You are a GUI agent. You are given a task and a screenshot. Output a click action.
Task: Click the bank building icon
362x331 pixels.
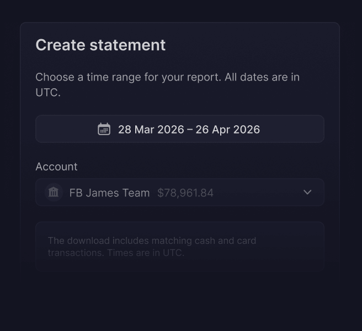pyautogui.click(x=54, y=193)
